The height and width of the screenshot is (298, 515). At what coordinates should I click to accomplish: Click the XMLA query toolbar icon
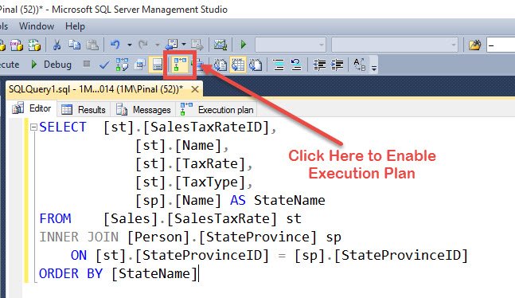(34, 45)
